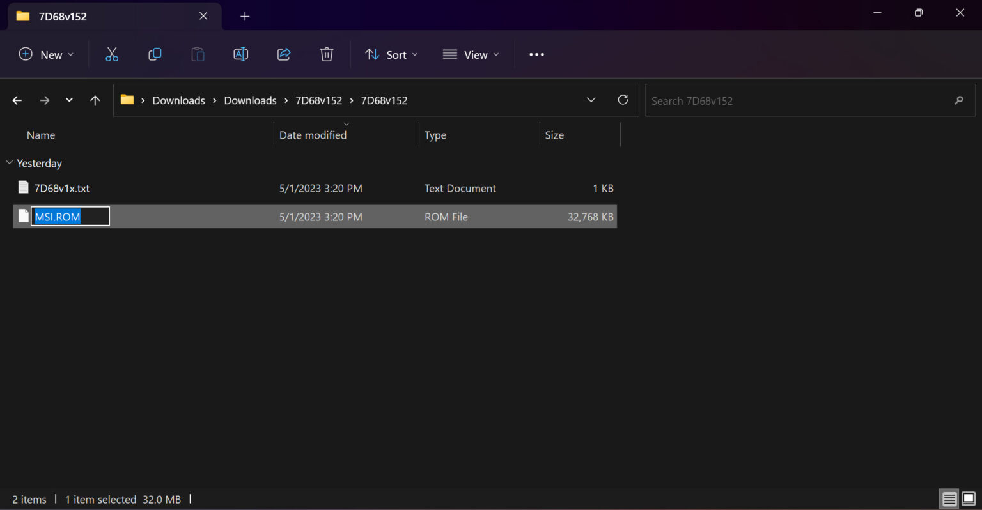982x510 pixels.
Task: Click the Delete trash can icon
Action: [327, 55]
